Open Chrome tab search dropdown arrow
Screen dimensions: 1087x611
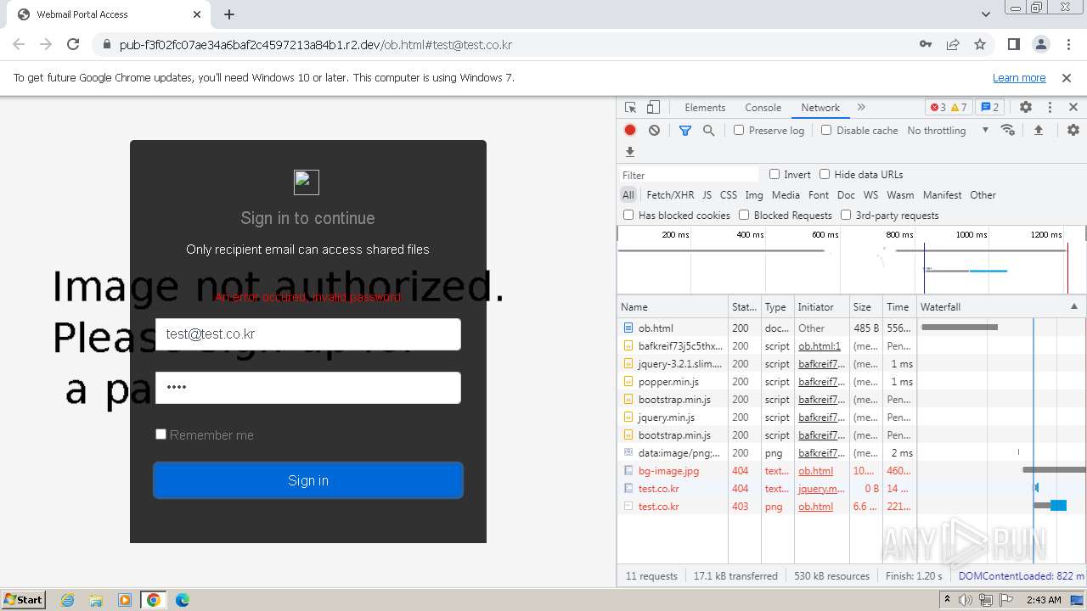[x=985, y=14]
